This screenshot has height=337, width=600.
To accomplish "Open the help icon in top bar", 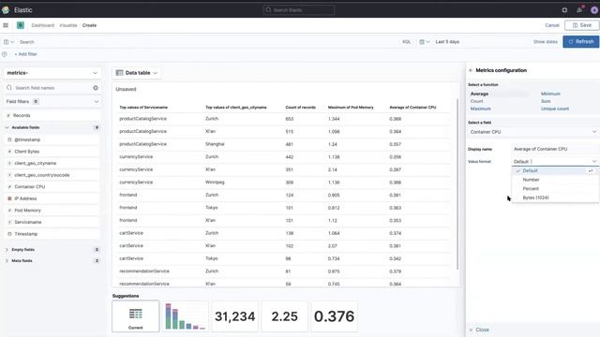I will (564, 10).
